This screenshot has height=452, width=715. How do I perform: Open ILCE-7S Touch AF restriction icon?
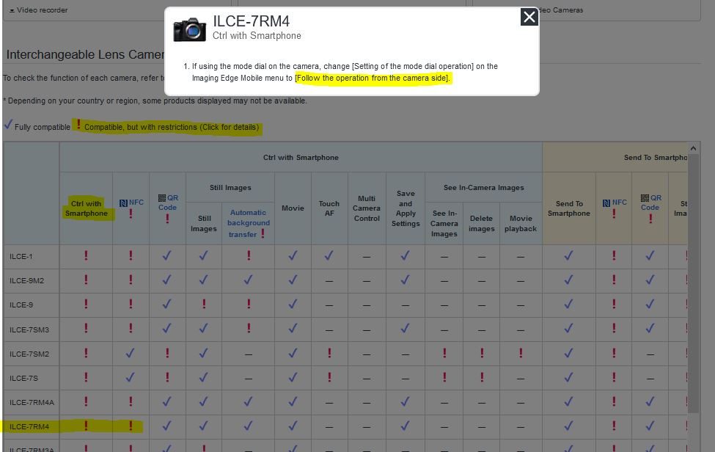click(329, 377)
